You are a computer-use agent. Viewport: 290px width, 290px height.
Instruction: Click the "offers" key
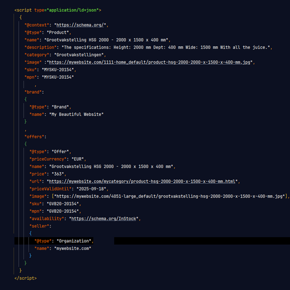[34, 137]
